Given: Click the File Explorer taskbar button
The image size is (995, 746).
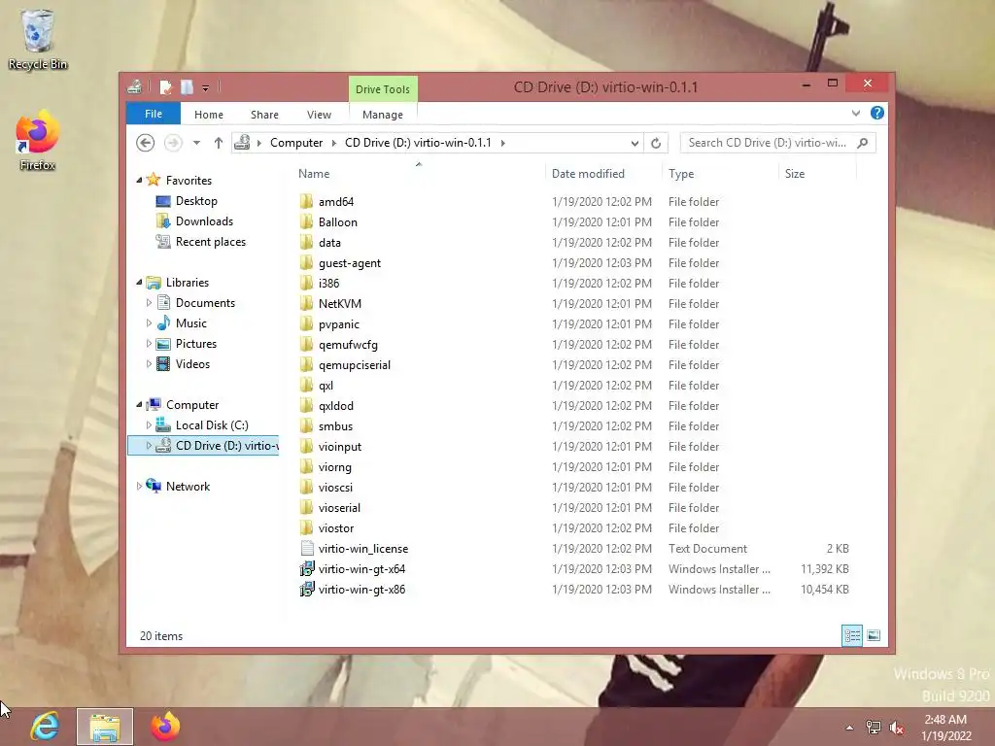Looking at the screenshot, I should click(105, 727).
